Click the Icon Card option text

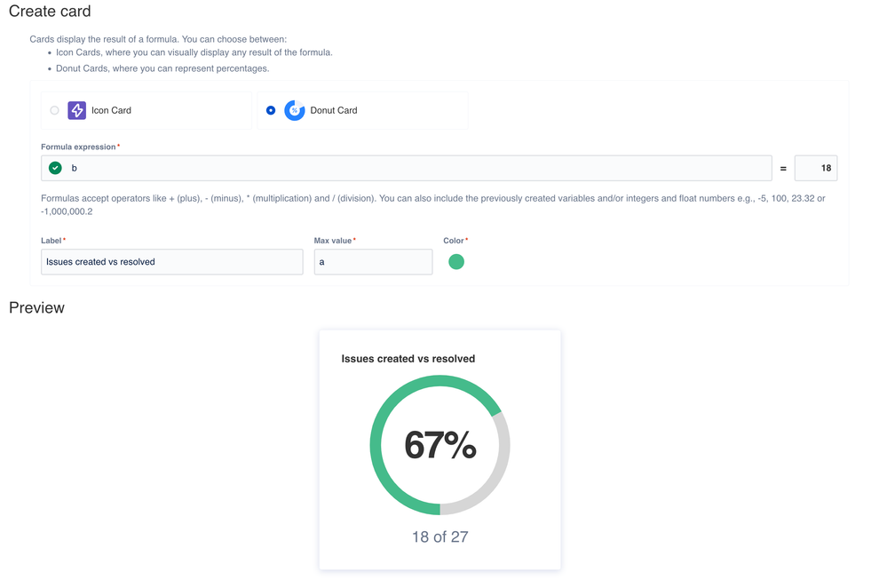tap(112, 110)
